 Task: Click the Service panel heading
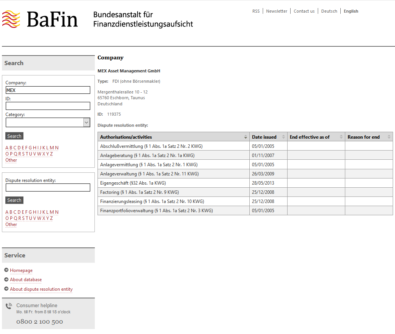pyautogui.click(x=15, y=255)
